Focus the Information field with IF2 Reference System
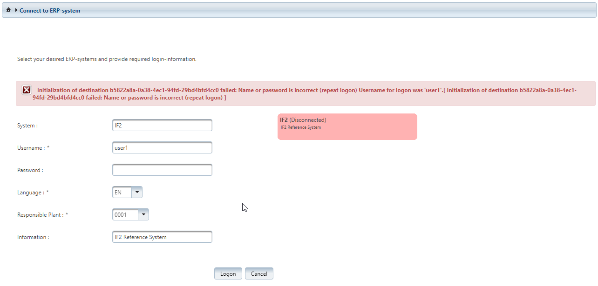 (x=162, y=237)
